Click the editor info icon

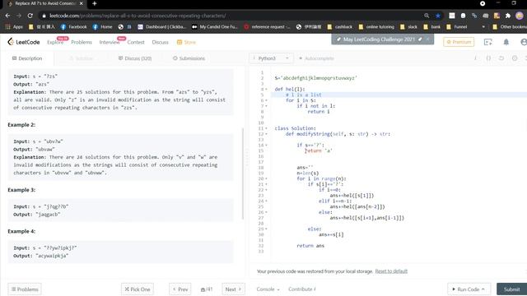tap(475, 58)
